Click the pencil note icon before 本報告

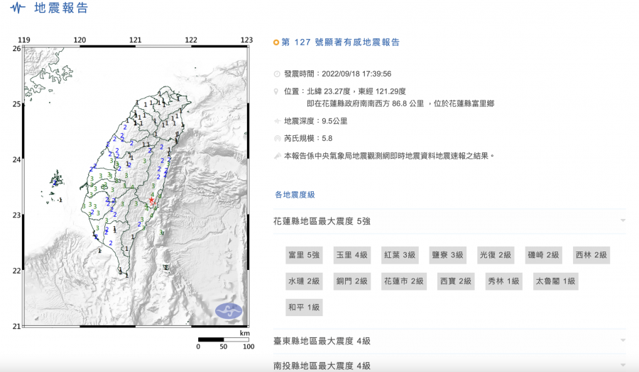click(277, 156)
